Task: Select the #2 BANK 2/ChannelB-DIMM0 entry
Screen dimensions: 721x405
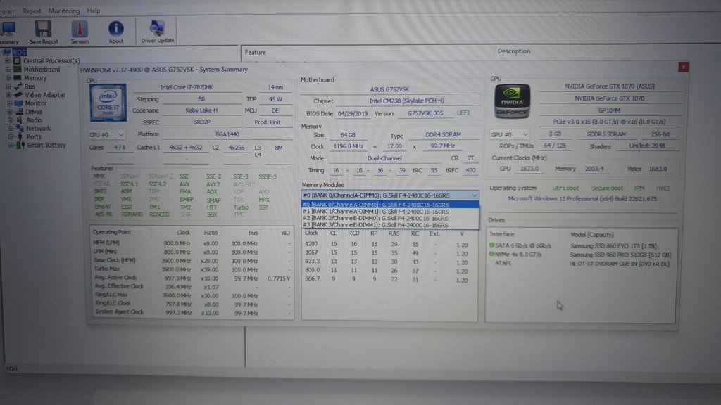Action: (x=384, y=219)
